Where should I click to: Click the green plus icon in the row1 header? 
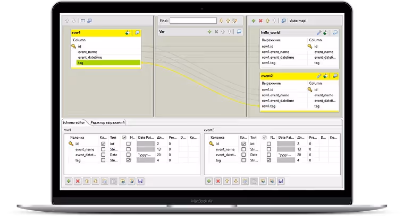127,33
